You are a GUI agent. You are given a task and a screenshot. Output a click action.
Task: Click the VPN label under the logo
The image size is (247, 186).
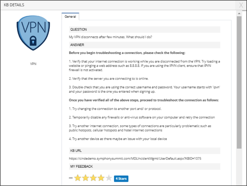(x=33, y=64)
